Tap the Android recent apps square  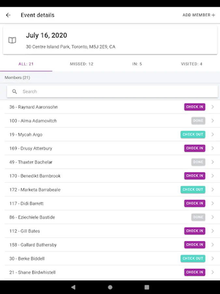tap(147, 287)
